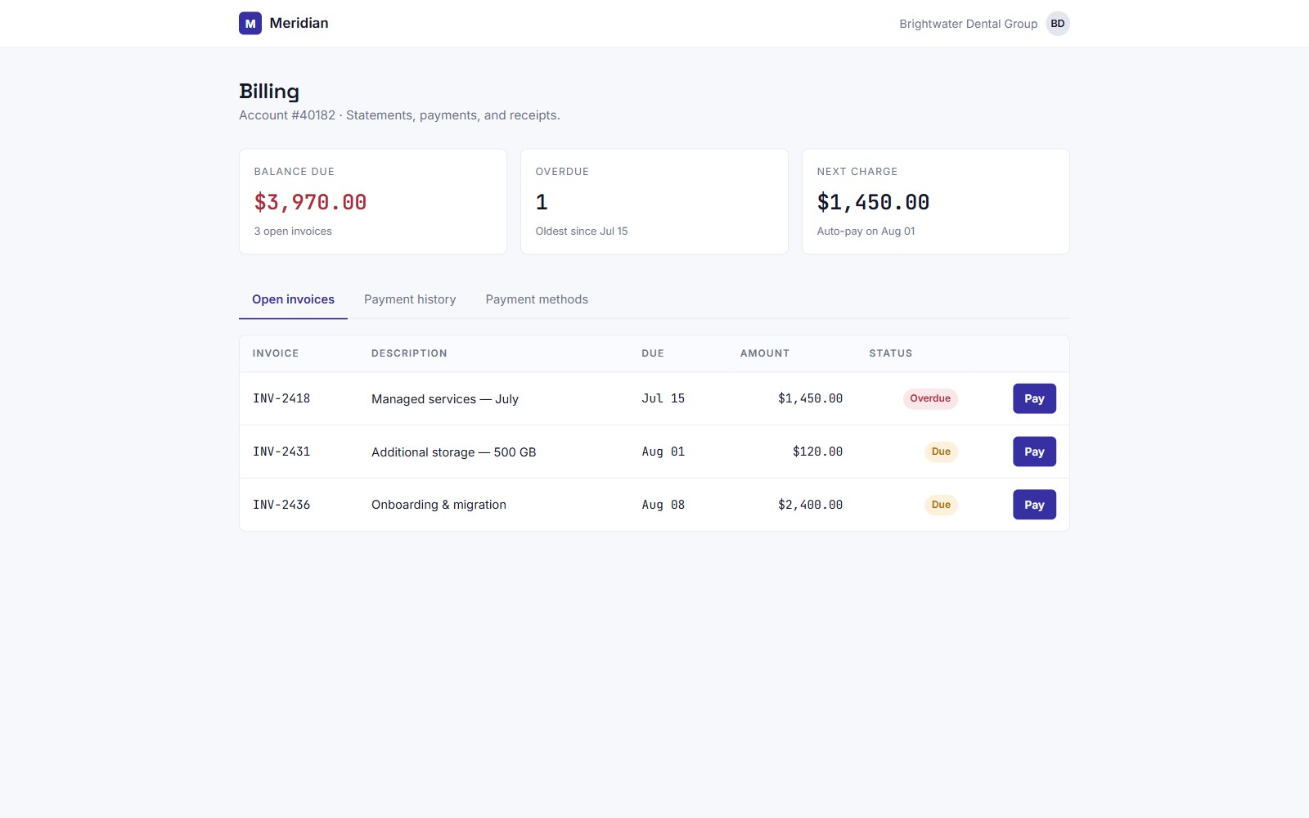Click the Overdue status badge
The width and height of the screenshot is (1309, 818).
(x=930, y=398)
